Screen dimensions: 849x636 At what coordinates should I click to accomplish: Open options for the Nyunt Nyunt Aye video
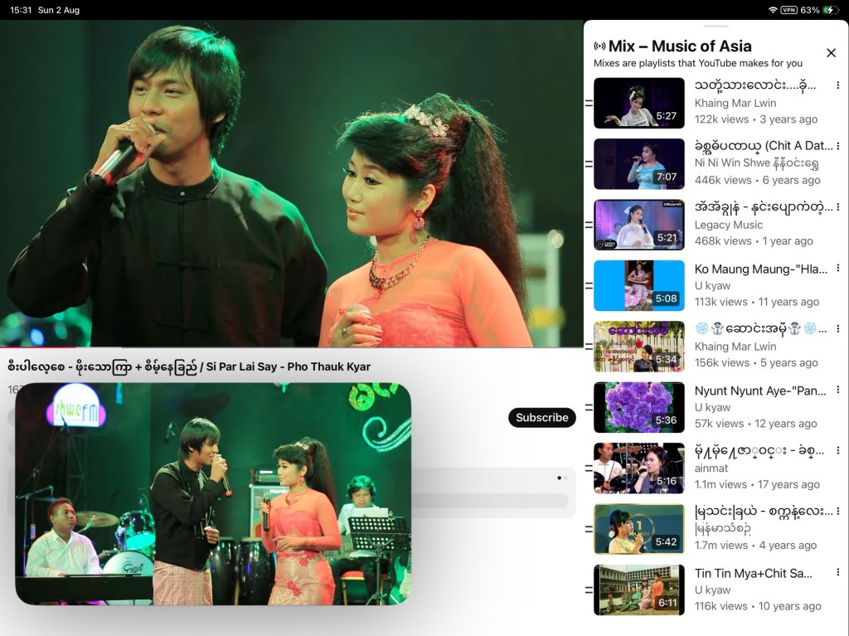837,390
